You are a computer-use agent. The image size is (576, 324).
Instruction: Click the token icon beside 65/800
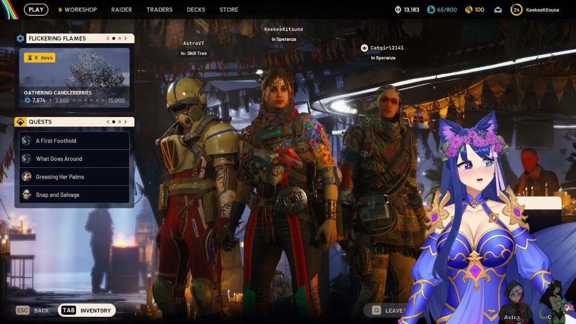431,9
